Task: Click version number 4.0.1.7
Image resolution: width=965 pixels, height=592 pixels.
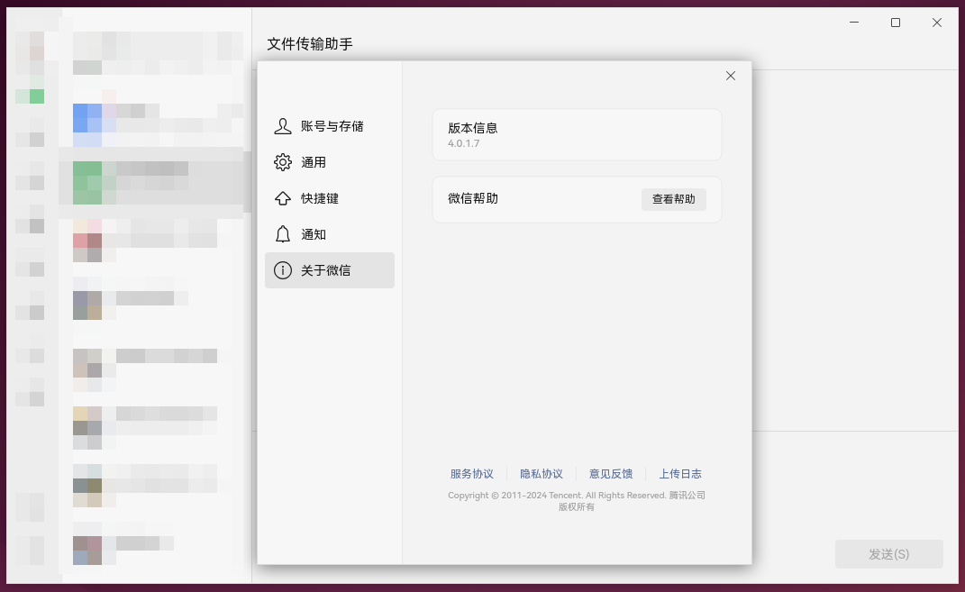Action: click(463, 143)
